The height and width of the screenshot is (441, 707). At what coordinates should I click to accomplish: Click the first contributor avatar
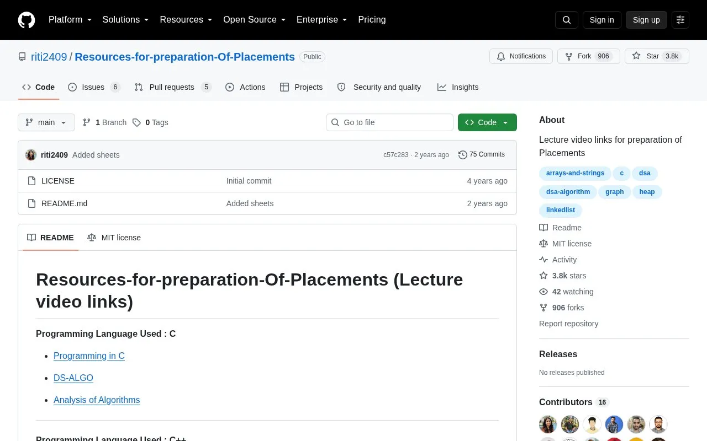(548, 424)
